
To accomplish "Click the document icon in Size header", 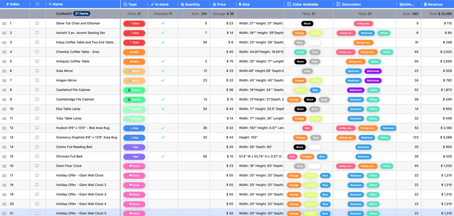I will (x=240, y=4).
